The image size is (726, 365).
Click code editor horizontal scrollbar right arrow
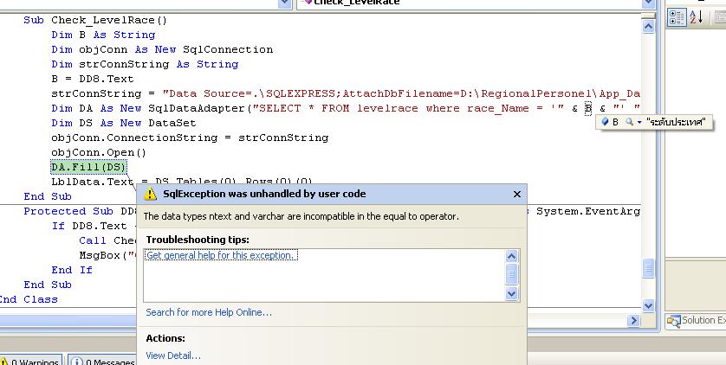(633, 320)
